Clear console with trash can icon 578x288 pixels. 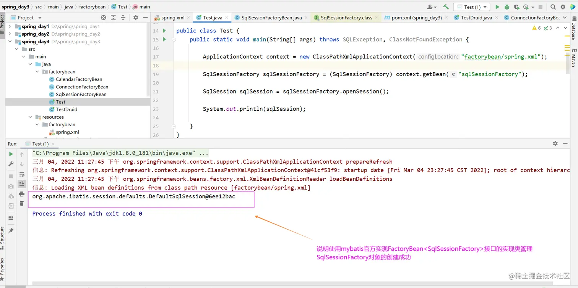22,203
